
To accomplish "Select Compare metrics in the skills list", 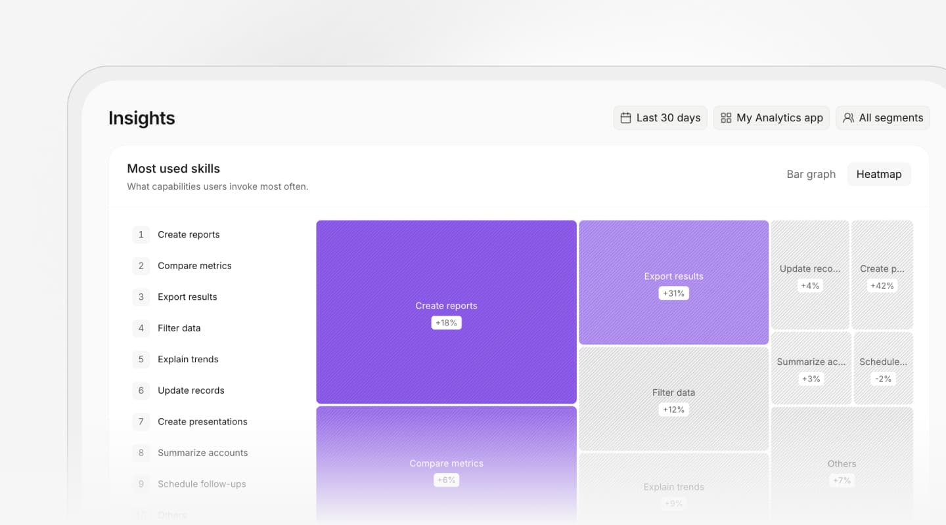I will click(194, 266).
